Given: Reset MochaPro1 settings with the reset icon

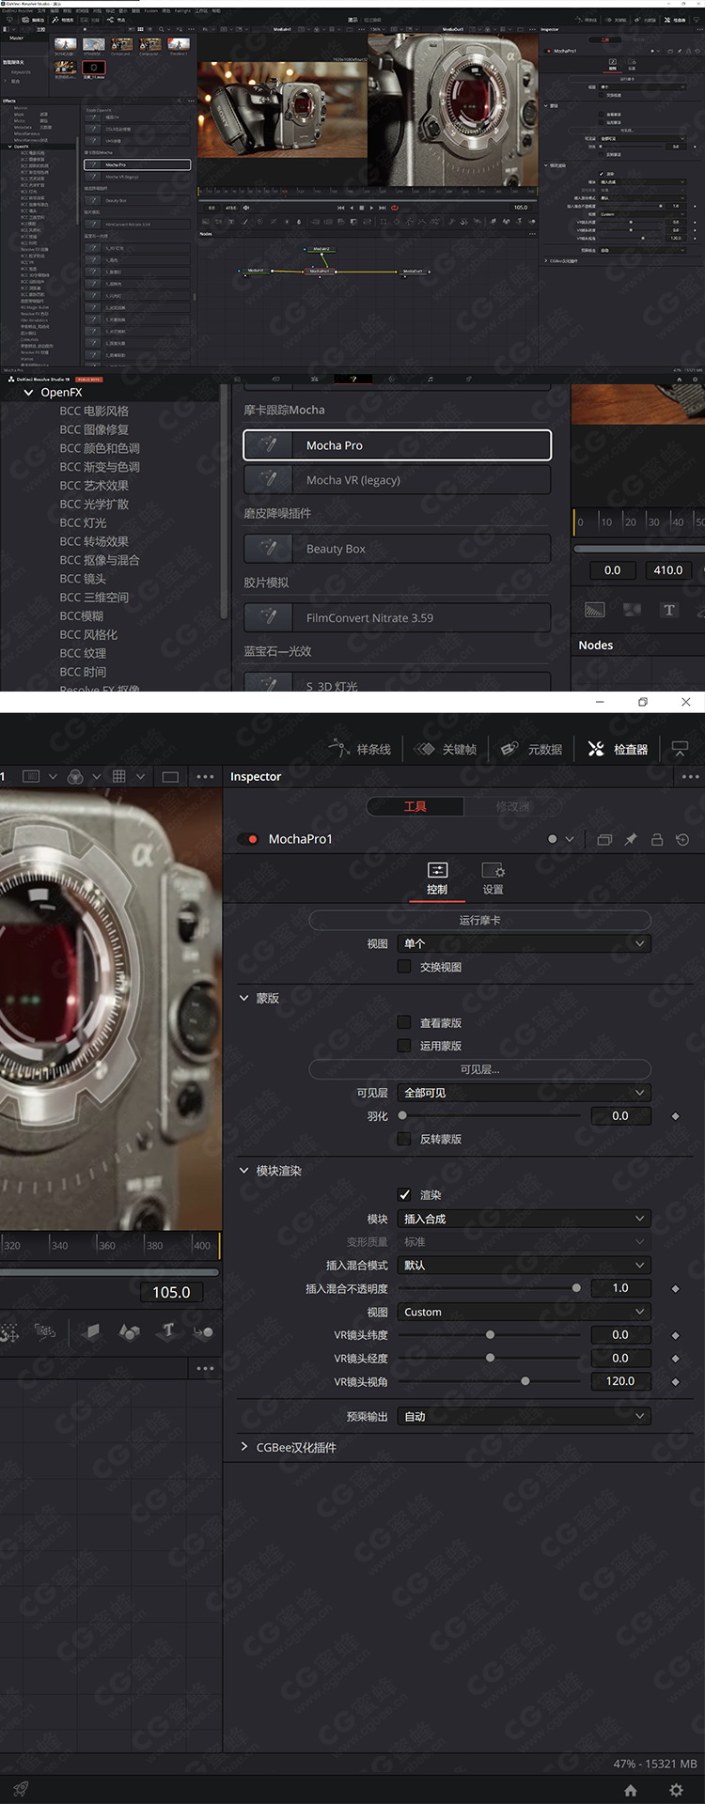Looking at the screenshot, I should 682,839.
